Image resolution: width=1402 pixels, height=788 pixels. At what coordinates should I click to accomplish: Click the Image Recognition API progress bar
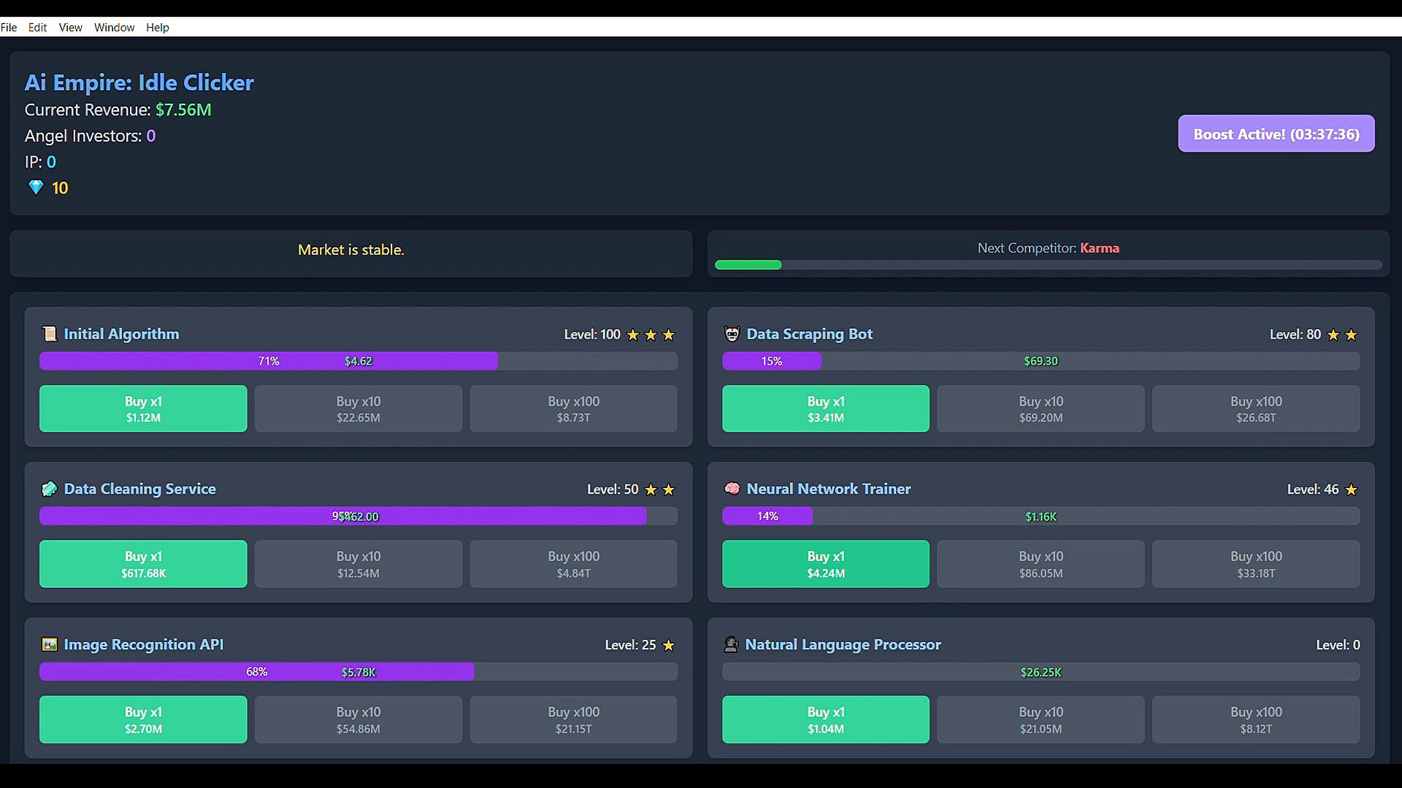[x=358, y=671]
